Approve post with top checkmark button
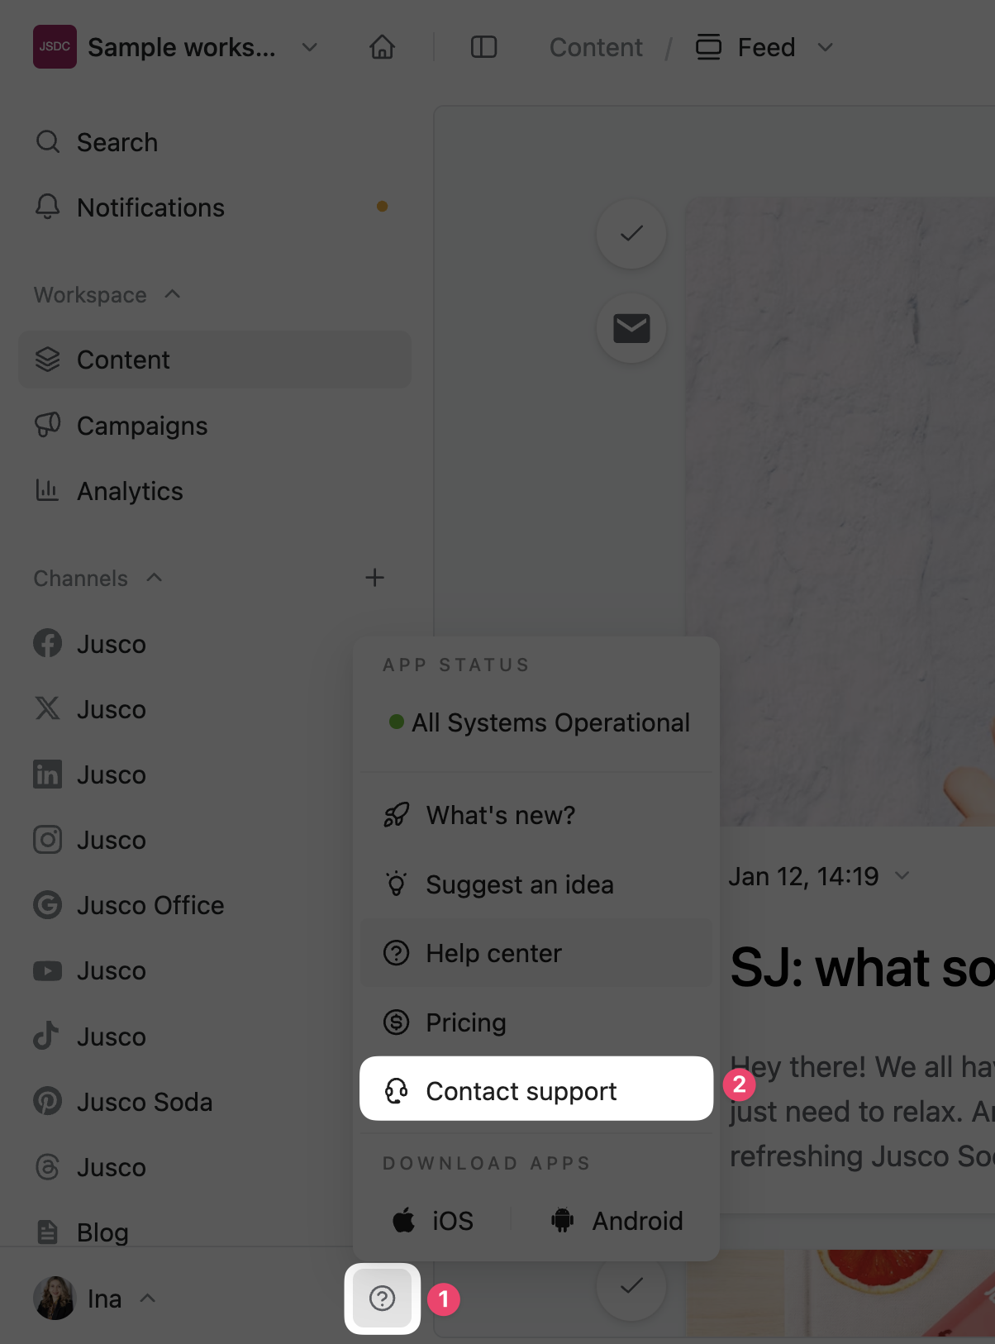This screenshot has height=1344, width=995. tap(631, 234)
